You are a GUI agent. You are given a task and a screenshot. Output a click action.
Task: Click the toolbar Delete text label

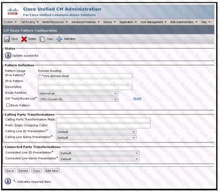32,39
